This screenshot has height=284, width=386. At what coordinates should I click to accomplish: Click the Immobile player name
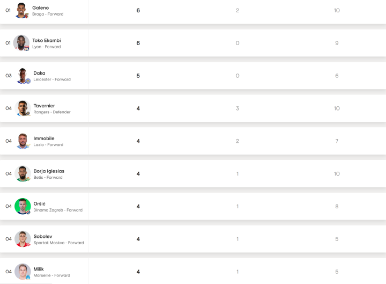[x=43, y=139]
